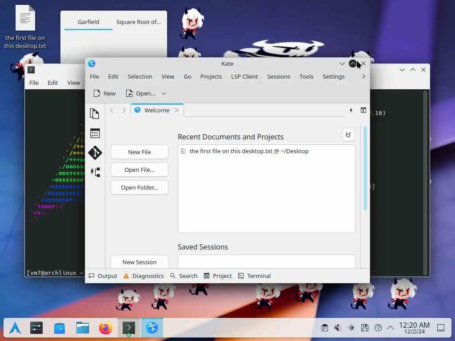Image resolution: width=455 pixels, height=341 pixels.
Task: Toggle the Output bottom panel
Action: (x=103, y=276)
